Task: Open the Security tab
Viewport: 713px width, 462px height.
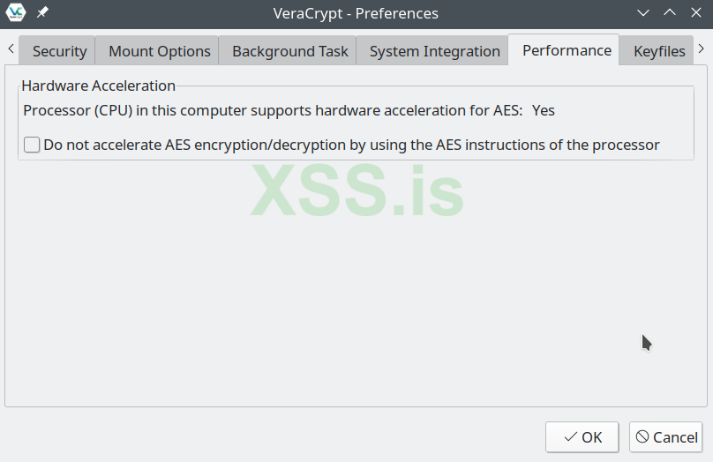Action: [59, 51]
